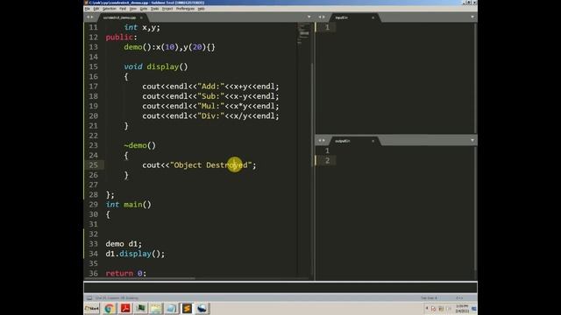
Task: Click the demo constructor on line 13
Action: coord(169,47)
